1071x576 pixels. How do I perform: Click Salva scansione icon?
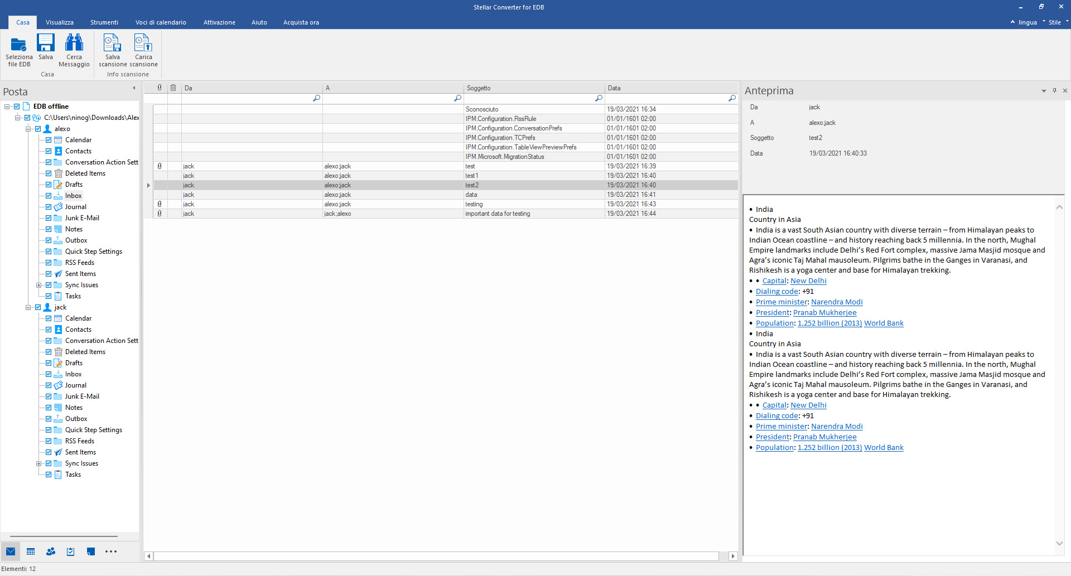point(112,43)
